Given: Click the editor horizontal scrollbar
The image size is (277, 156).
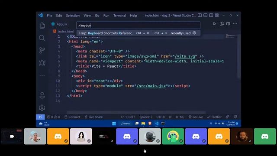Looking at the screenshot, I should pyautogui.click(x=136, y=112).
